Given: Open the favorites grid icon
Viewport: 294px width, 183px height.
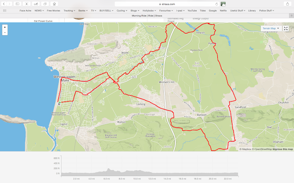Looking at the screenshot, I should tap(5, 11).
